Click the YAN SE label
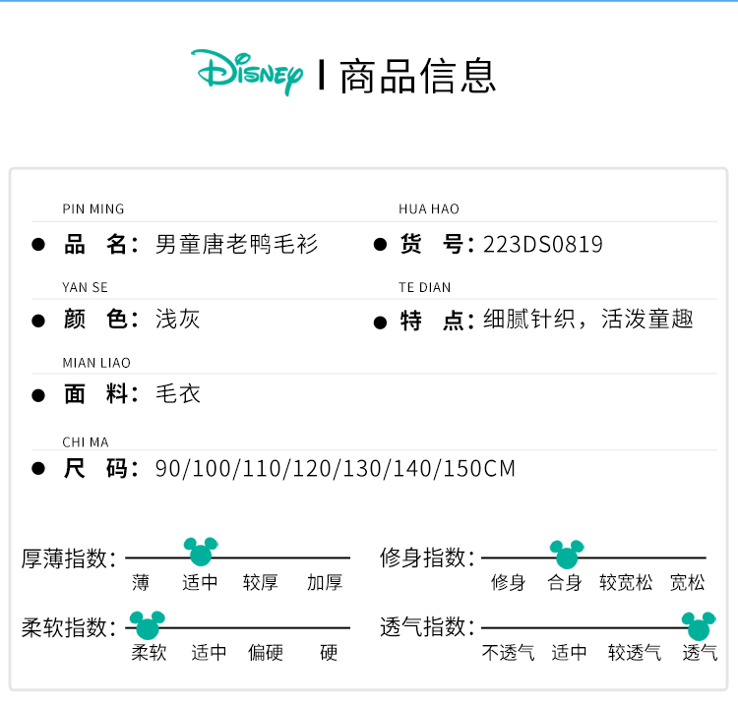Viewport: 738px width, 705px height. pos(86,287)
